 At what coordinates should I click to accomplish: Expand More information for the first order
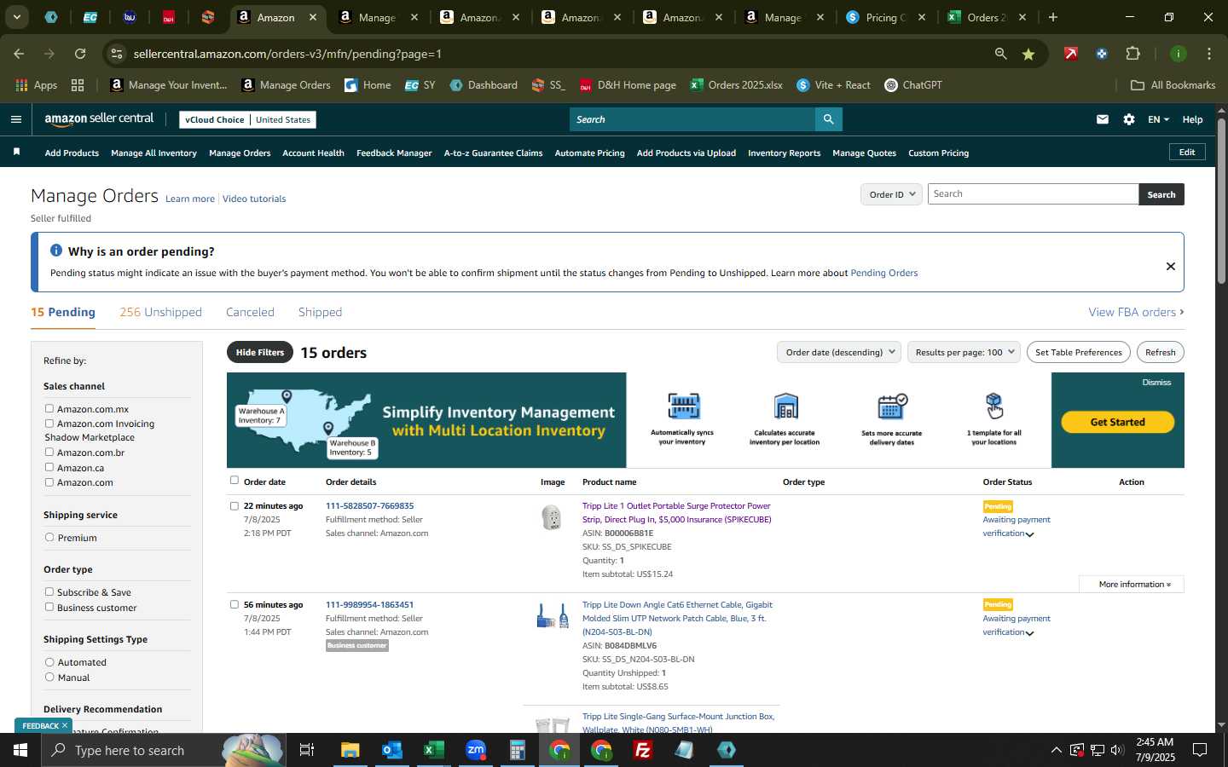[x=1132, y=585]
